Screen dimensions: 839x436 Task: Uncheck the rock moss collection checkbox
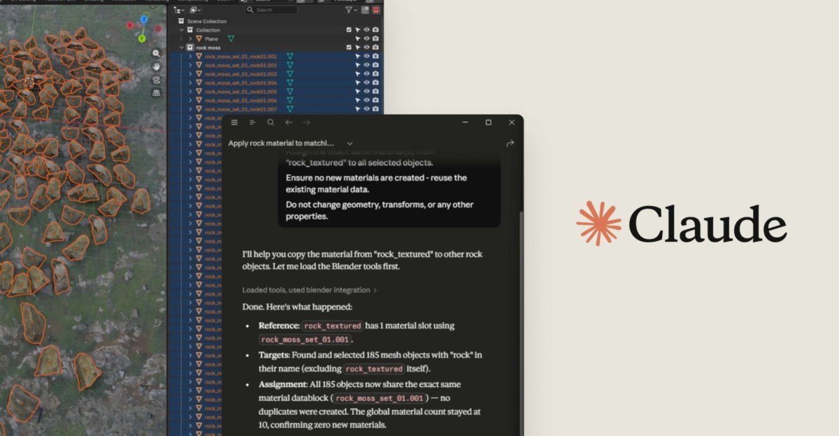(x=349, y=48)
